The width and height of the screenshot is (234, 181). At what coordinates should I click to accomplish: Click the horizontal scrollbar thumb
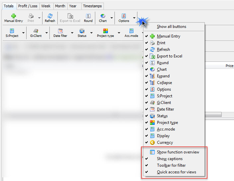212,115
